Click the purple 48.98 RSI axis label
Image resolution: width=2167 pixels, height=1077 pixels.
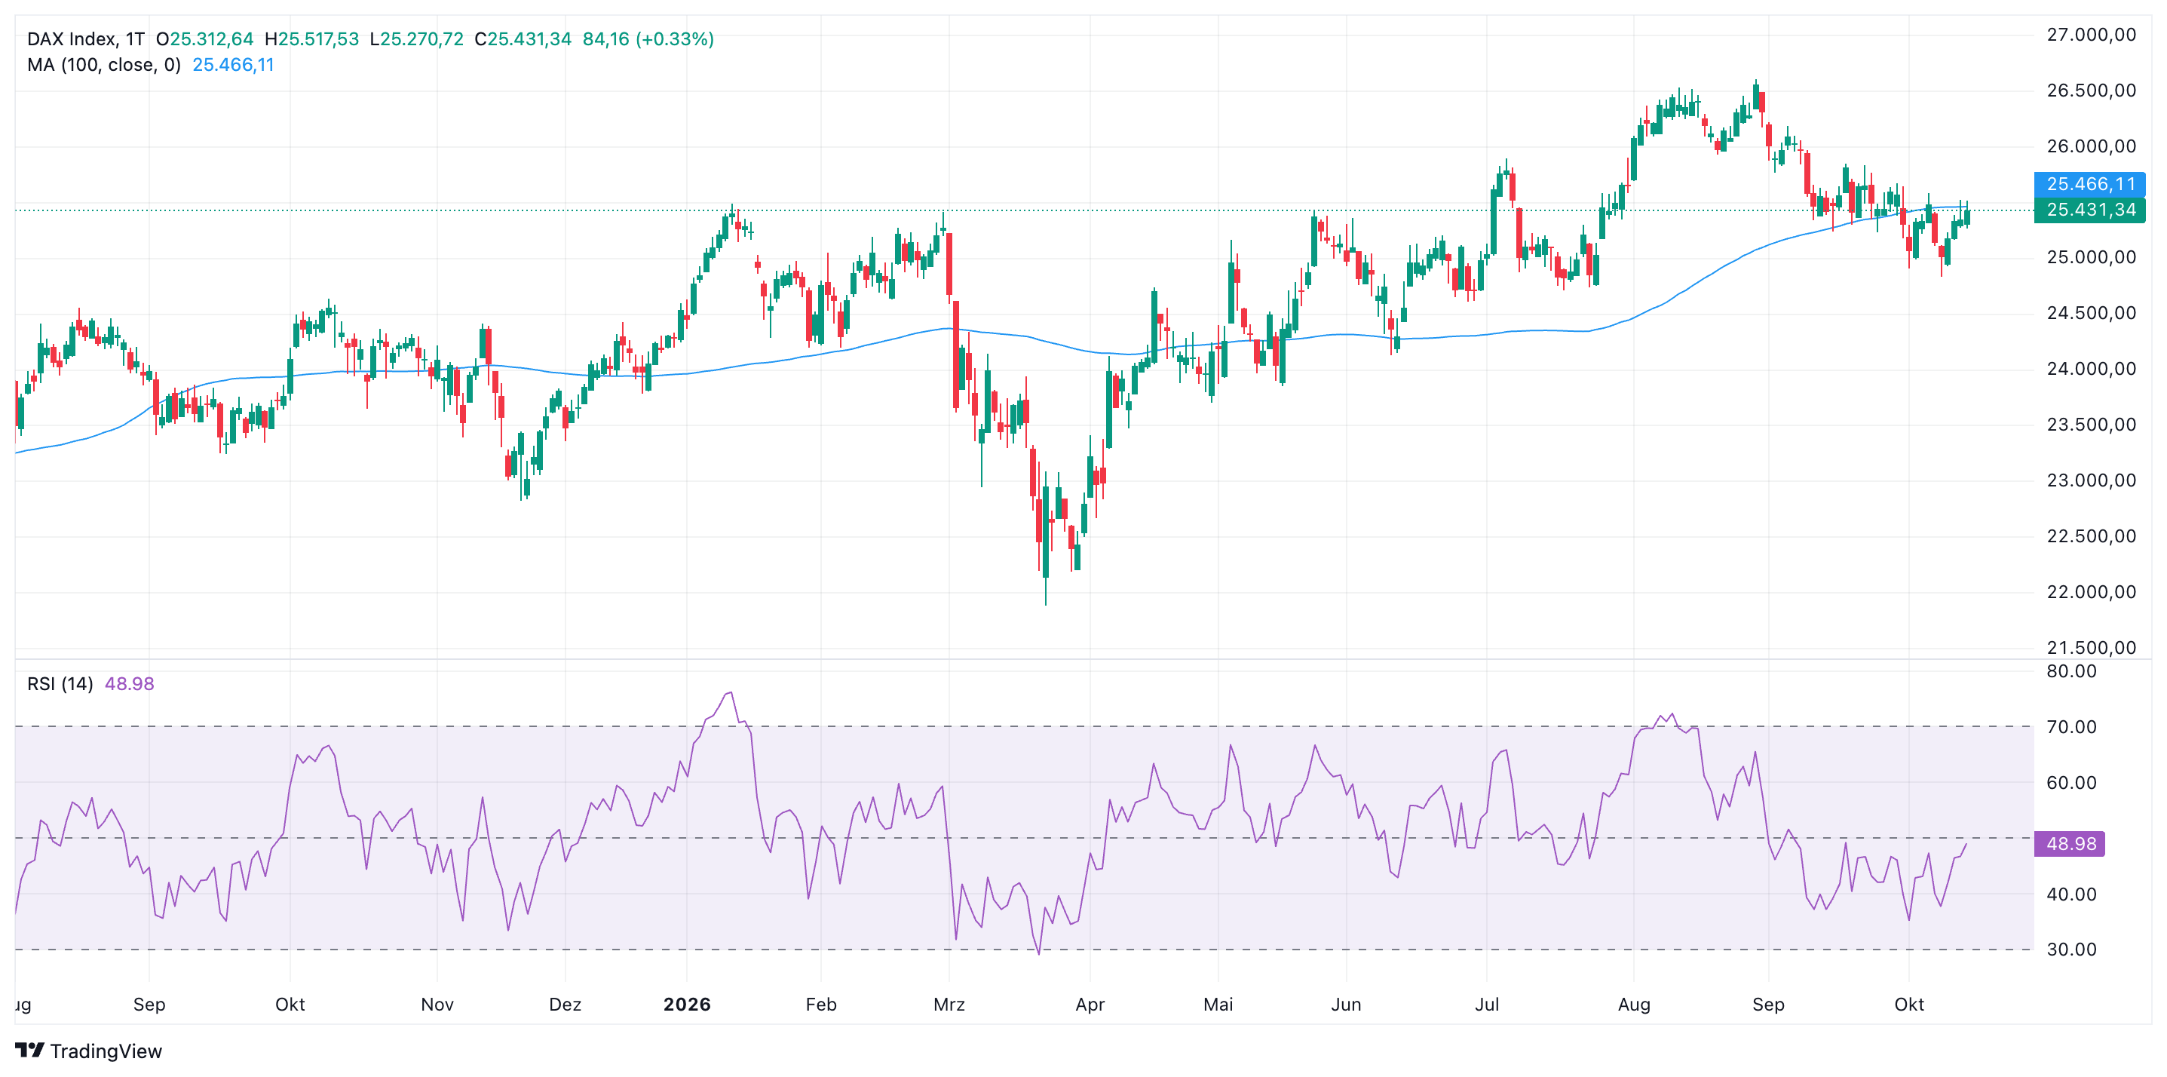click(2070, 843)
